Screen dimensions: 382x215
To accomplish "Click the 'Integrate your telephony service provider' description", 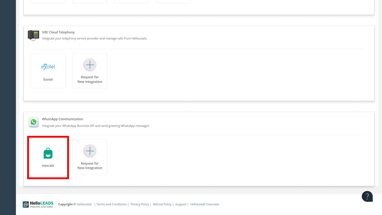I will (94, 39).
